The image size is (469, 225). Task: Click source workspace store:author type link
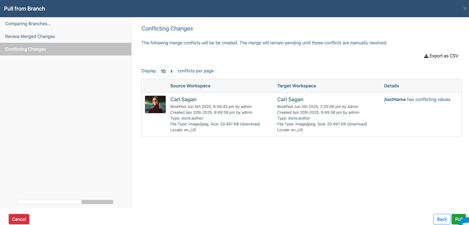pyautogui.click(x=192, y=118)
